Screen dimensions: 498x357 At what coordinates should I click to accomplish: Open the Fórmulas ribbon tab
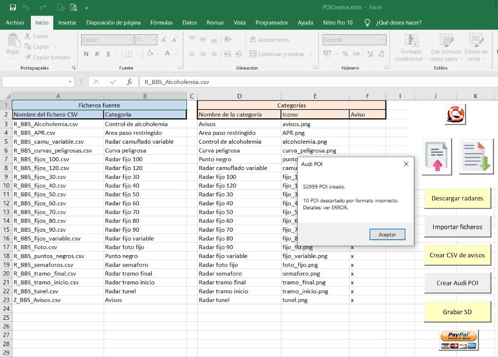click(x=161, y=22)
